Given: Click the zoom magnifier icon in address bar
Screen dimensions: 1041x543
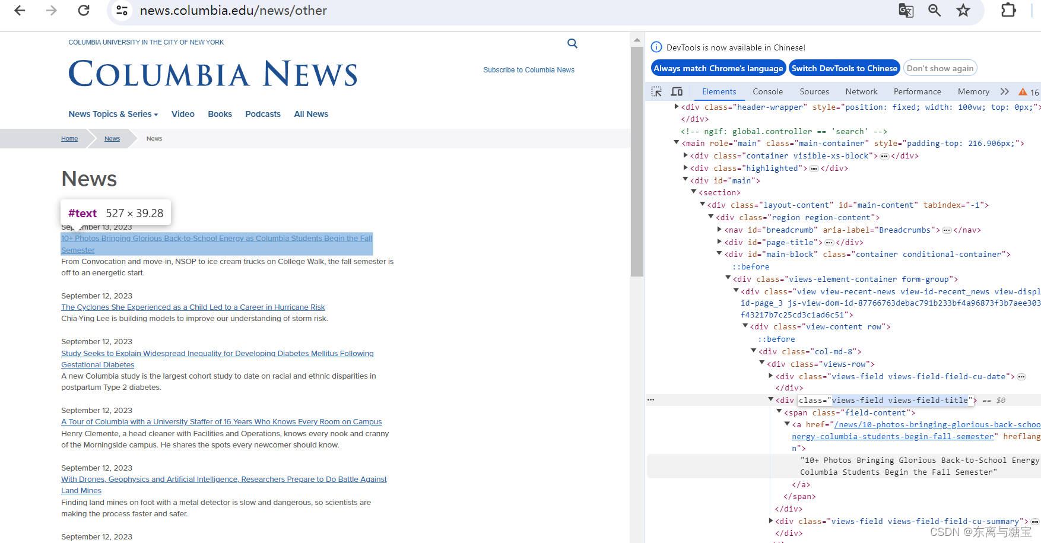Looking at the screenshot, I should [x=935, y=10].
